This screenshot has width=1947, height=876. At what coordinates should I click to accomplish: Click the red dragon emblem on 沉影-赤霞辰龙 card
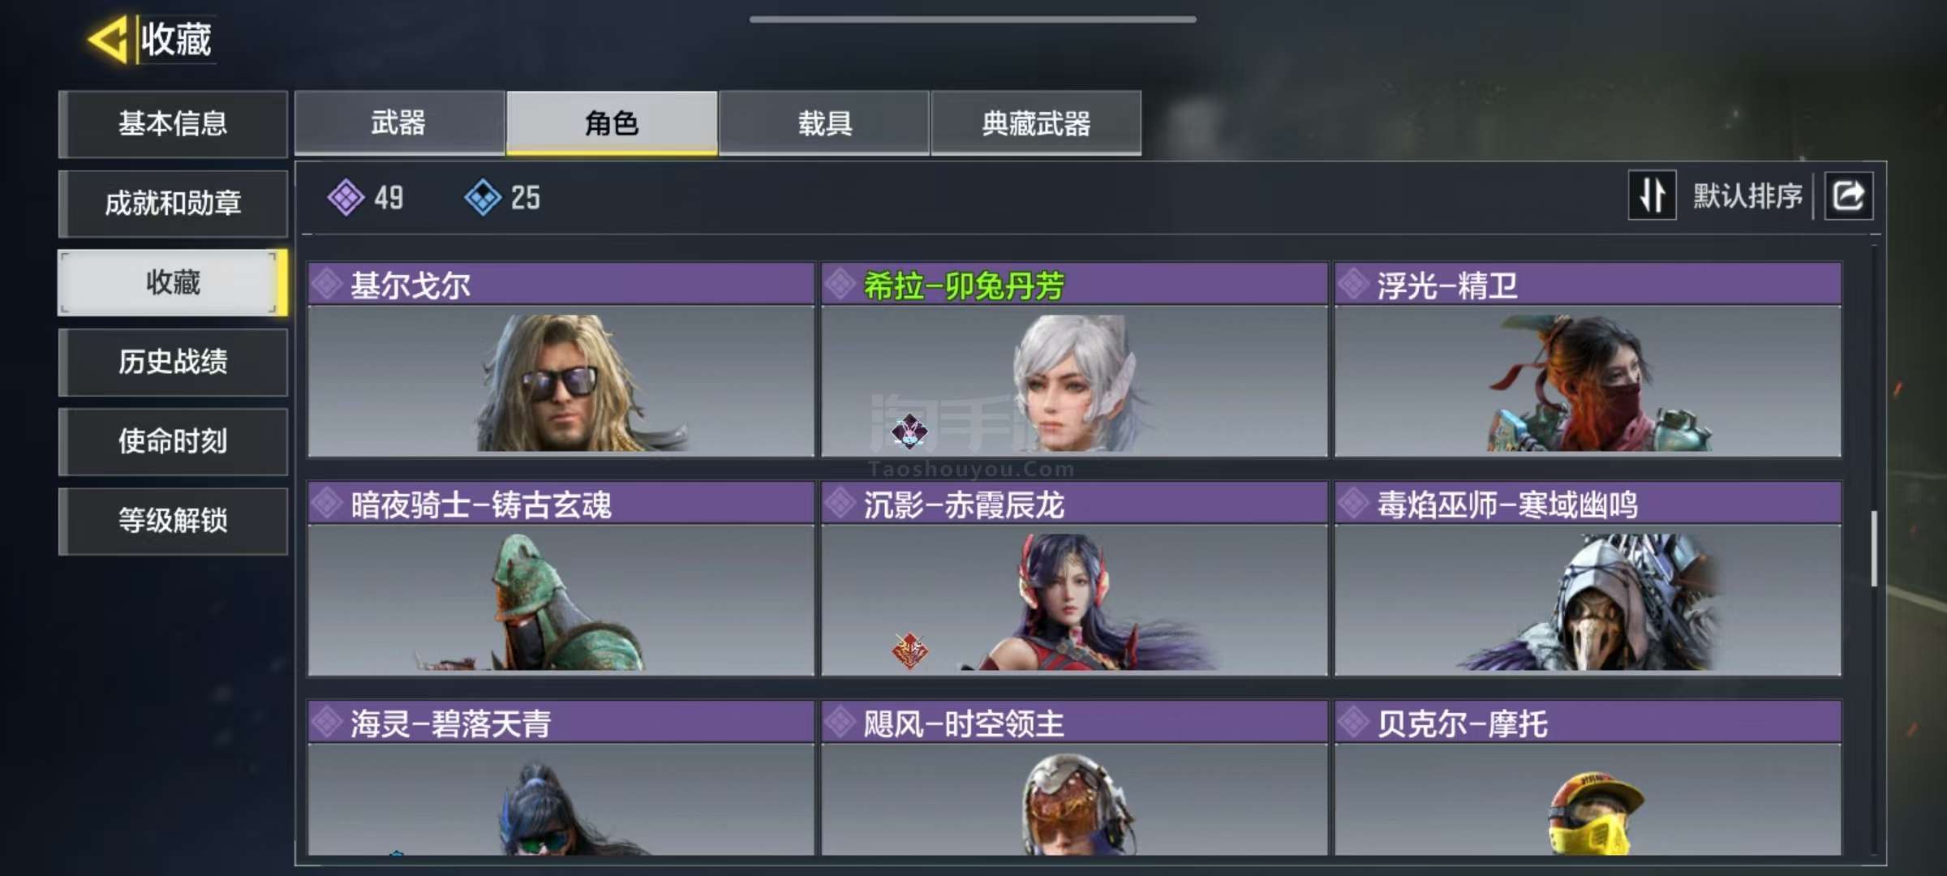909,651
